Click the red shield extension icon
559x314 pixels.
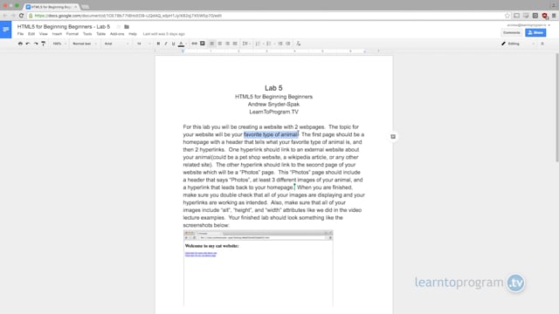(544, 16)
